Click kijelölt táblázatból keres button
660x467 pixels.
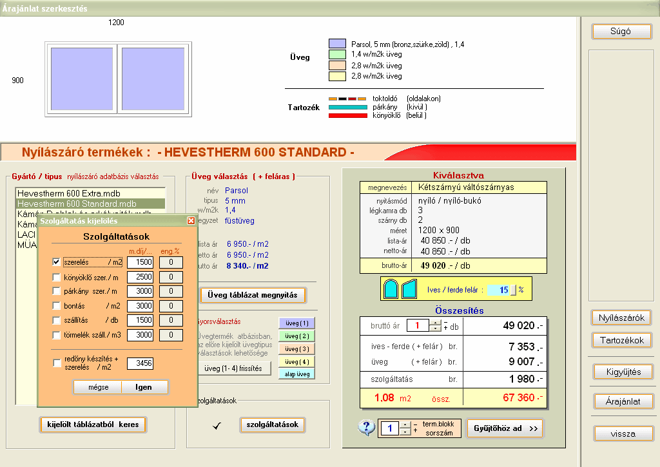point(93,424)
